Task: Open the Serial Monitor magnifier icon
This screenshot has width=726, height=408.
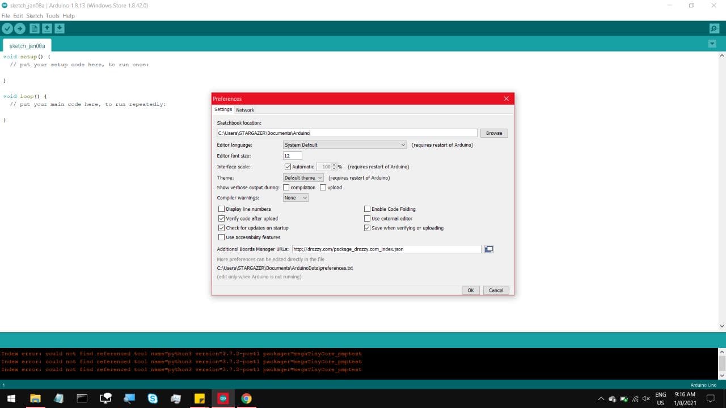Action: point(714,28)
